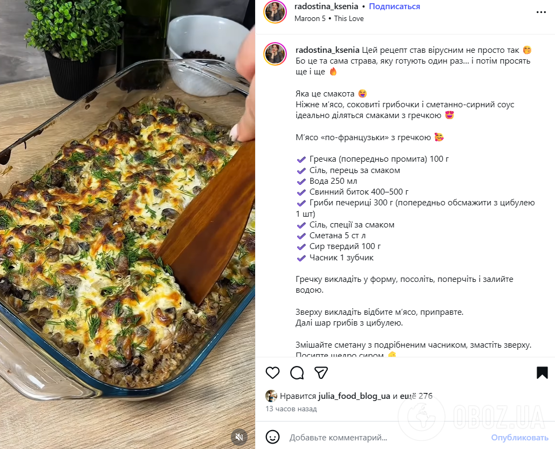Open the Maroon 5 This Love audio link
Image resolution: width=555 pixels, height=449 pixels.
pyautogui.click(x=329, y=18)
